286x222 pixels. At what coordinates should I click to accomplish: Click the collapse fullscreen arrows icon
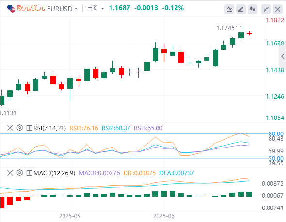(266, 9)
